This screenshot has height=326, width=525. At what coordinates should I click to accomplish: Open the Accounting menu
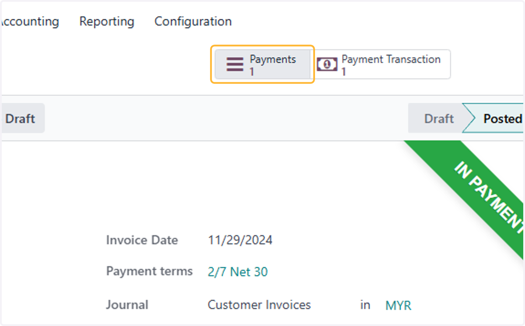click(x=30, y=21)
